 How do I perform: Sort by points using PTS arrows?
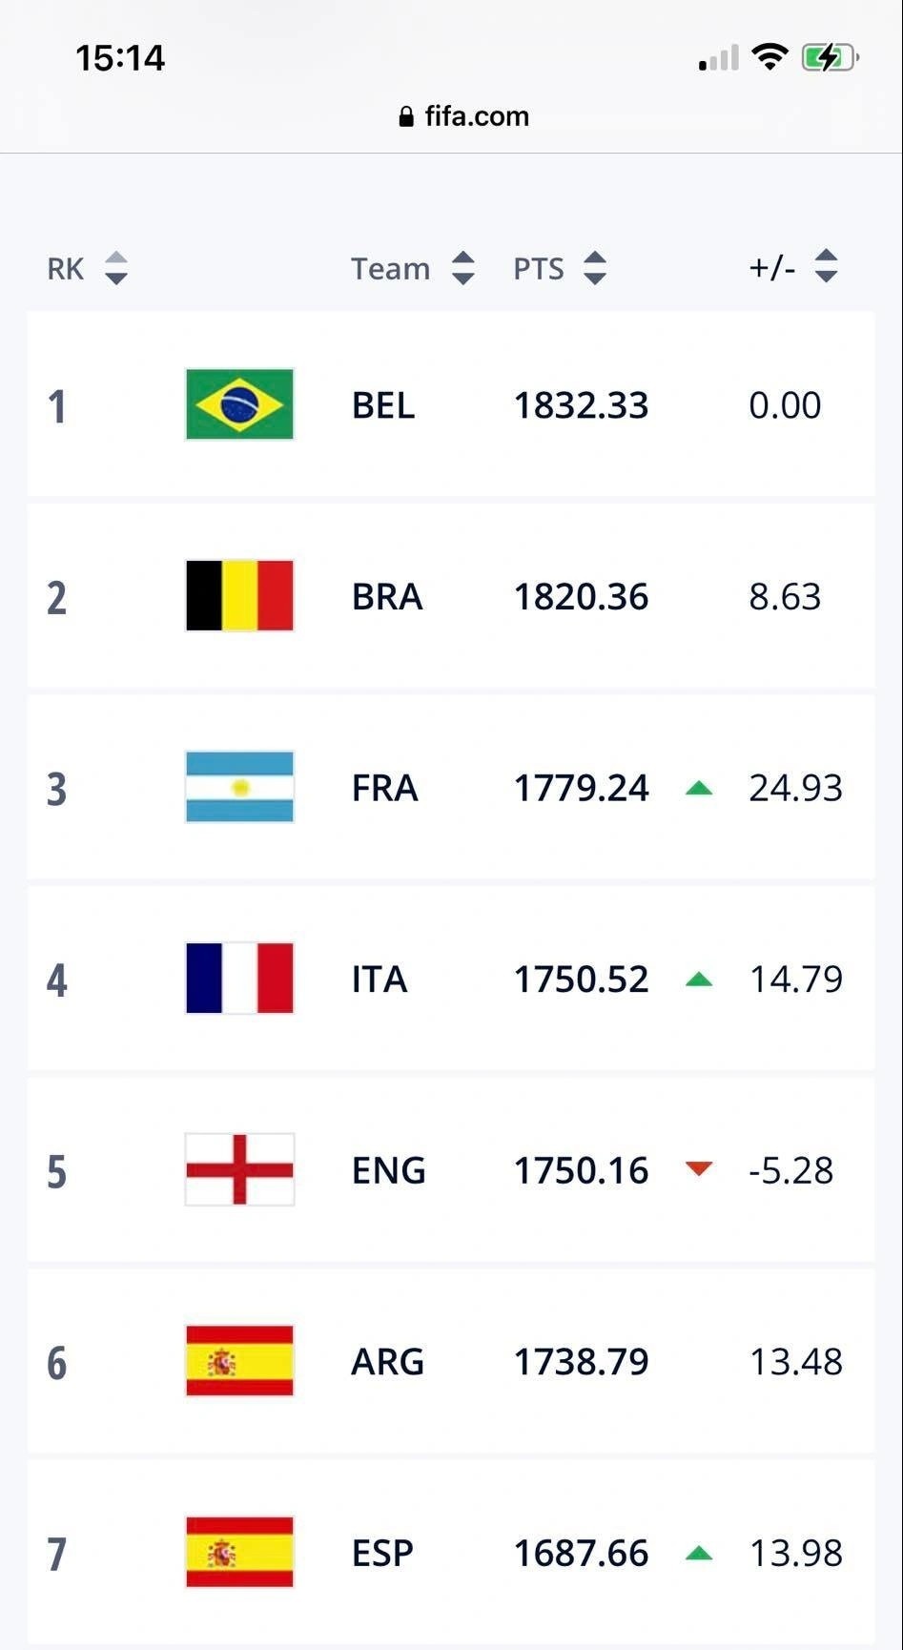point(594,268)
